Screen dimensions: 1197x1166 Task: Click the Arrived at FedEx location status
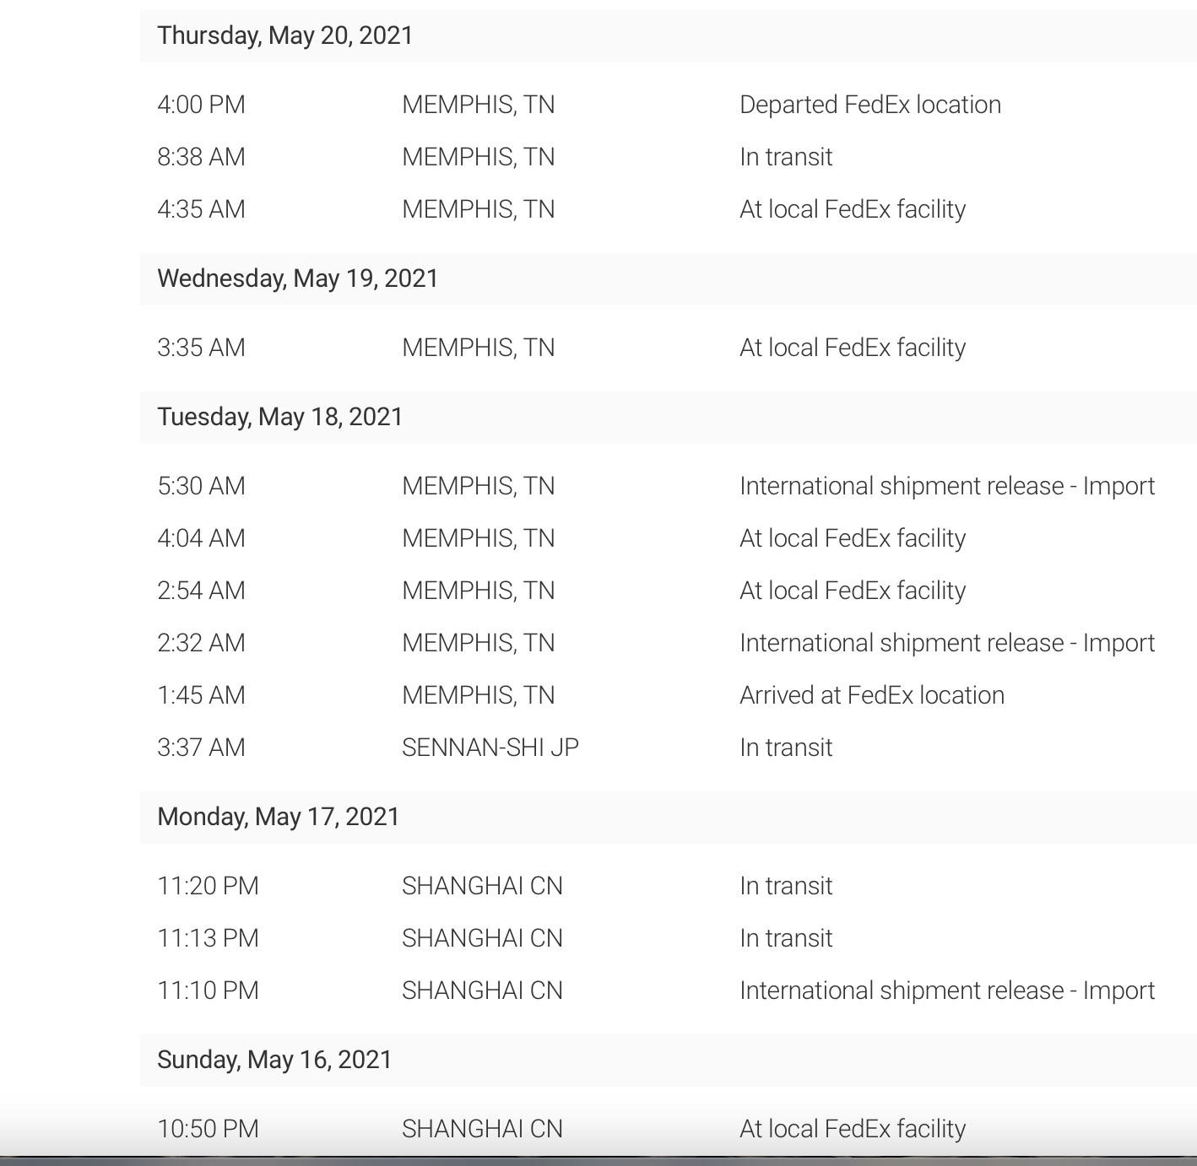tap(872, 695)
